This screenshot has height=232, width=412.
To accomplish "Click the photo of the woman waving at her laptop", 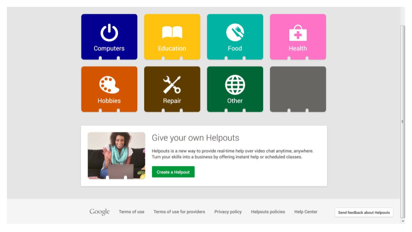I will pyautogui.click(x=116, y=156).
